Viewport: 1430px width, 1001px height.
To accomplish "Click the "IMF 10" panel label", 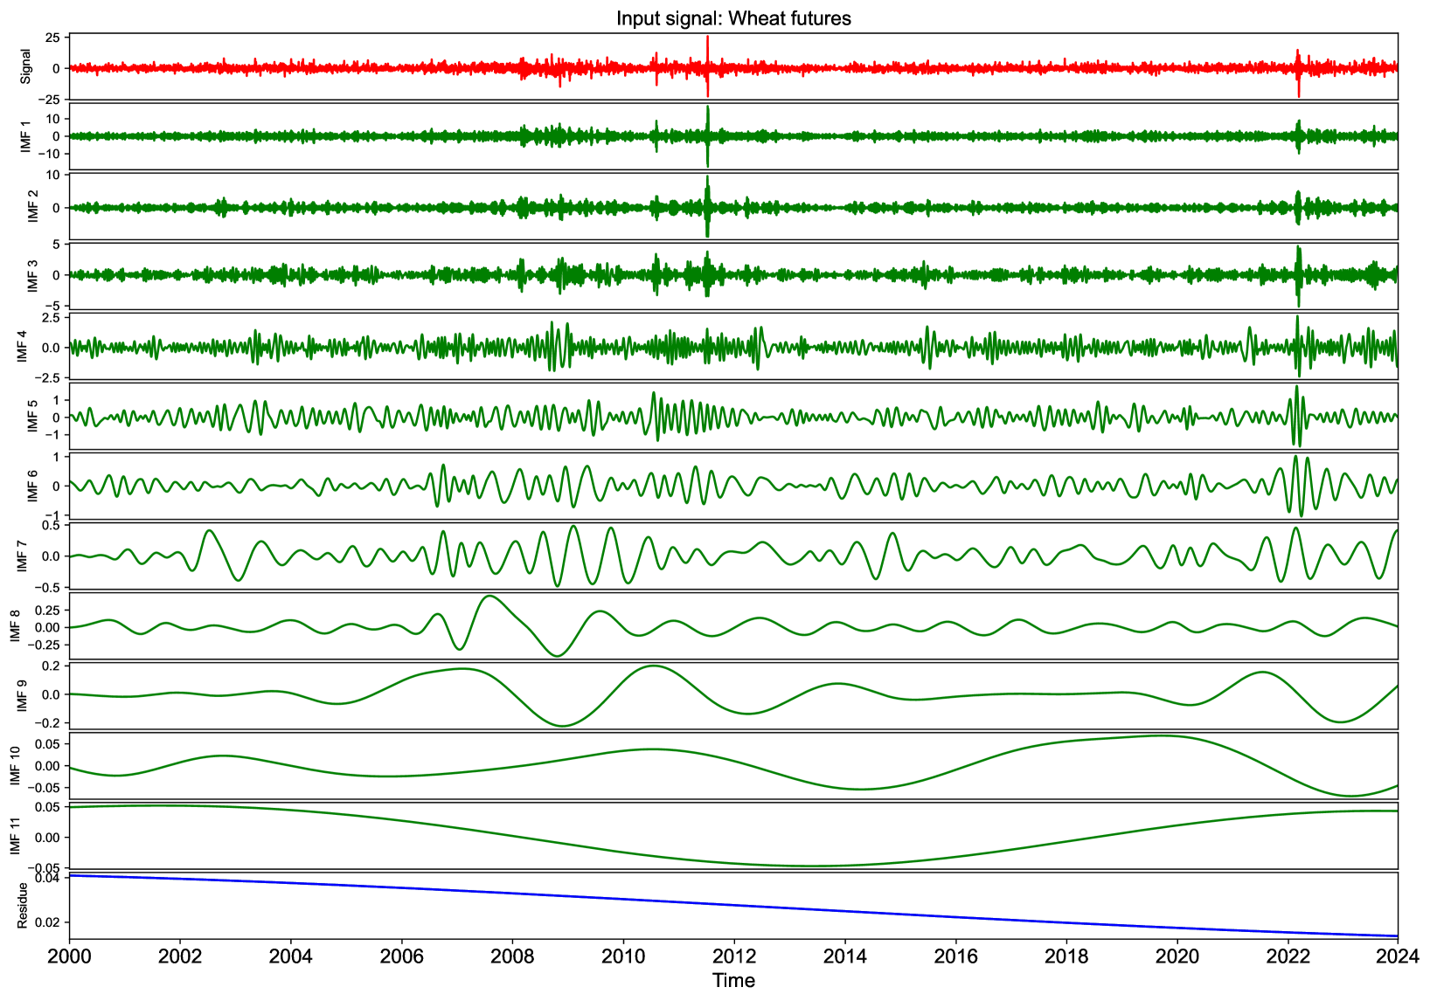I will click(x=14, y=765).
